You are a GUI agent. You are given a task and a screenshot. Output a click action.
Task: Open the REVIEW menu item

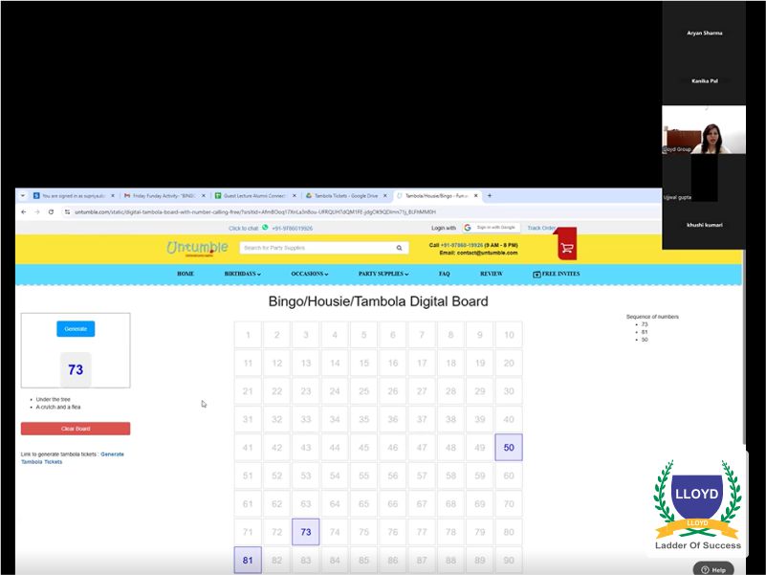491,274
